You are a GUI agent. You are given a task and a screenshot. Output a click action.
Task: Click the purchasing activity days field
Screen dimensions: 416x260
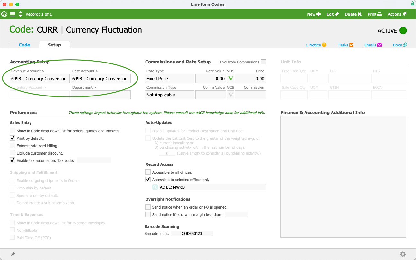tap(167, 153)
